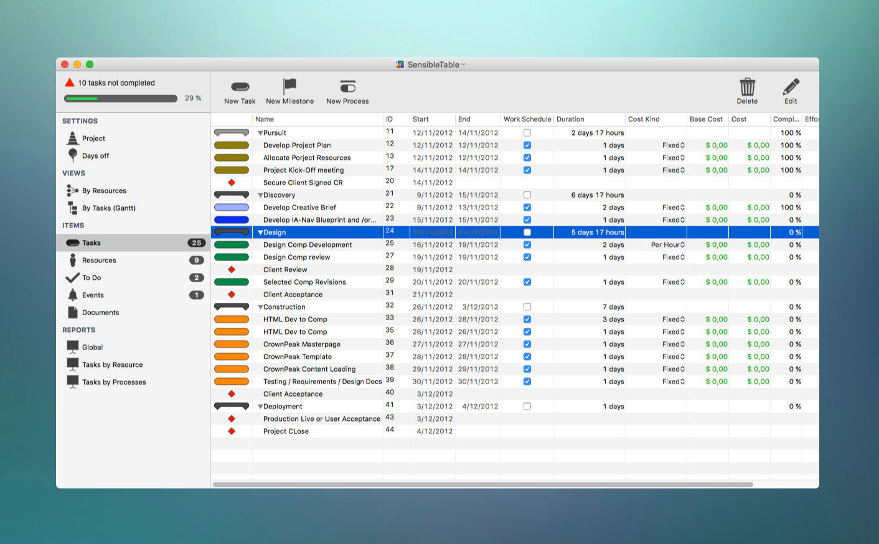This screenshot has width=879, height=544.
Task: Toggle Work Schedule checkbox for Deployment
Action: 527,406
